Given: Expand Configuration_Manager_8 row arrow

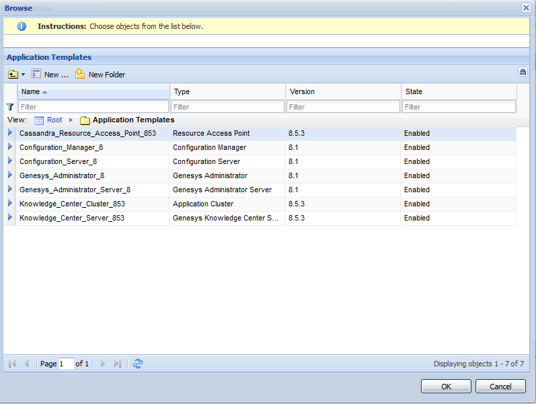Looking at the screenshot, I should (x=10, y=147).
